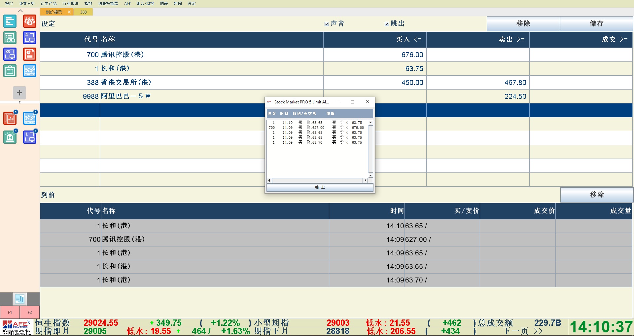Screen dimensions: 634x336
Task: Open the 组合/监察 menu
Action: coord(145,4)
